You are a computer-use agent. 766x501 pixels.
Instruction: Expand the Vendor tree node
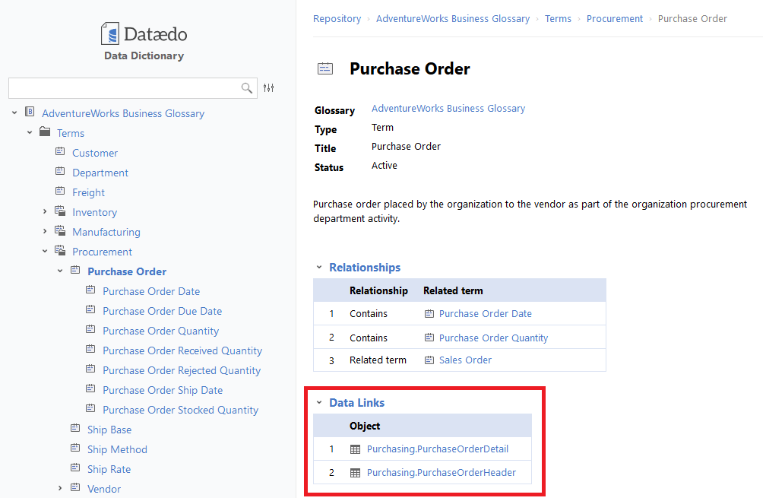tap(60, 489)
